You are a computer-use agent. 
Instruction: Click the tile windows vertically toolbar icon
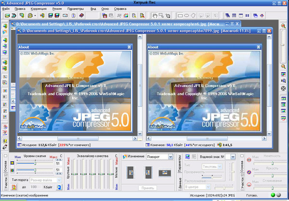click(241, 16)
